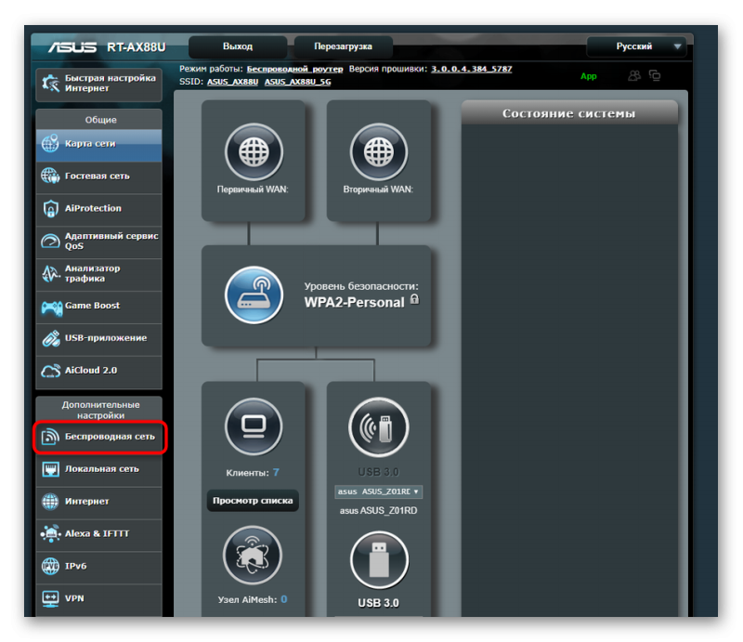Image resolution: width=743 pixels, height=642 pixels.
Task: Select the wireless router status icon
Action: (254, 295)
